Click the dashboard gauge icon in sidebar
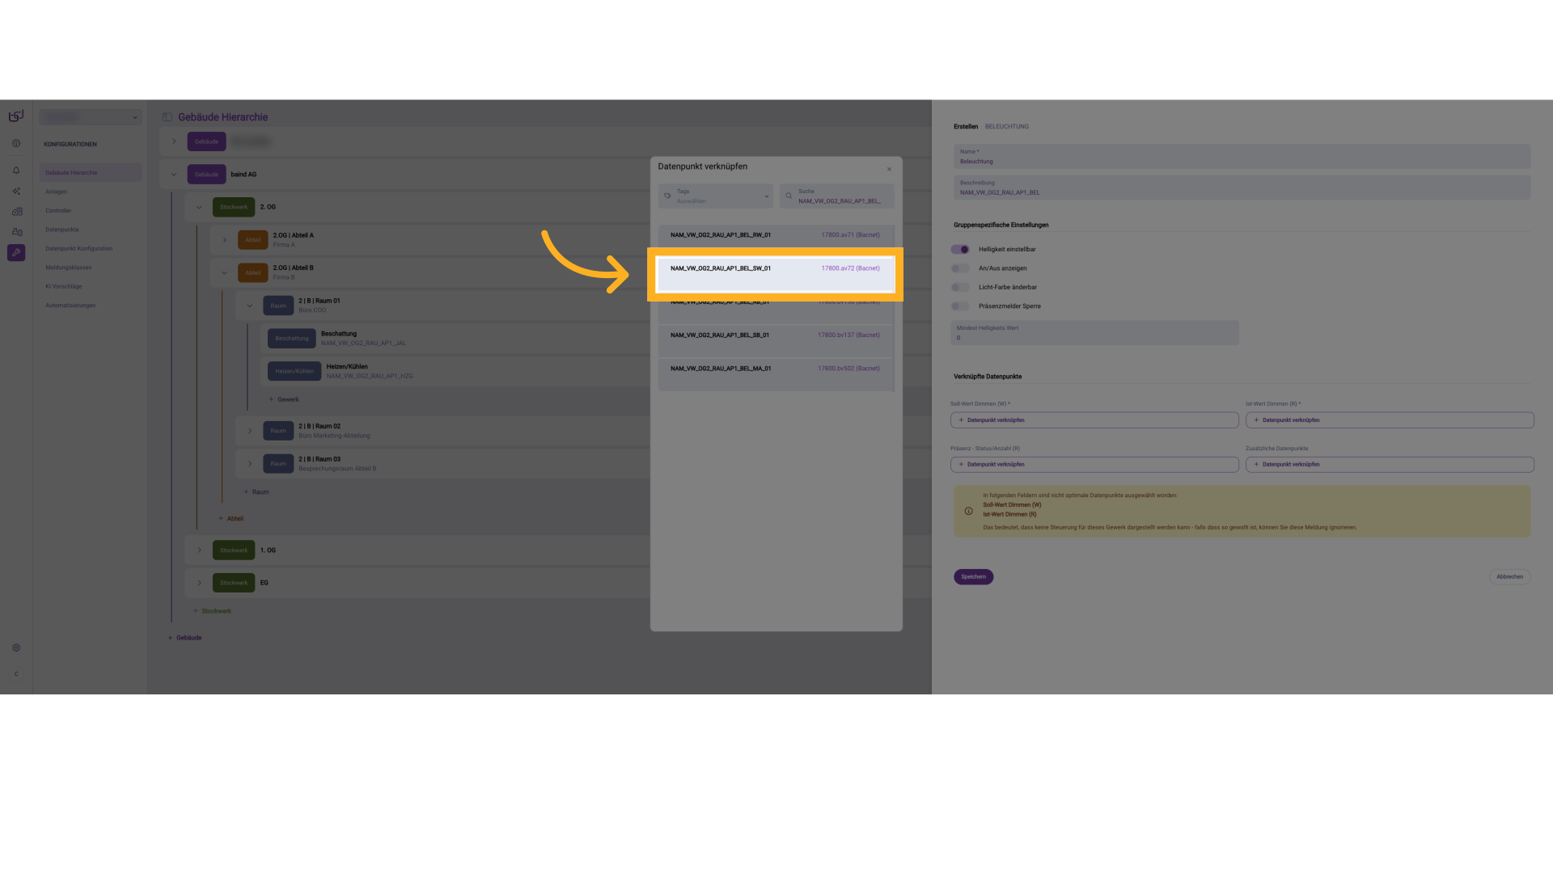 (16, 144)
